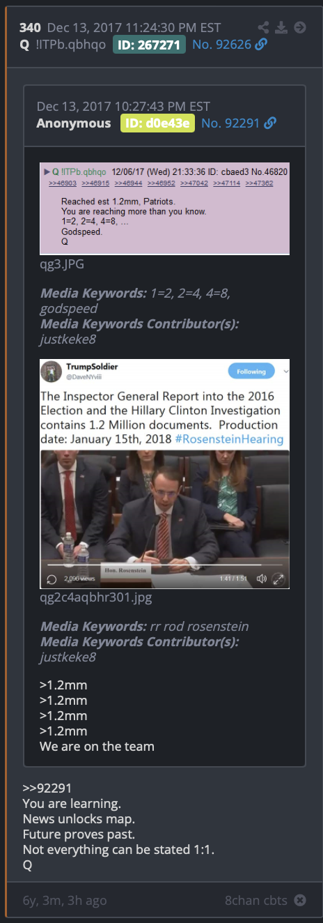This screenshot has height=923, width=323.
Task: Mute the video using the speaker icon
Action: click(262, 579)
